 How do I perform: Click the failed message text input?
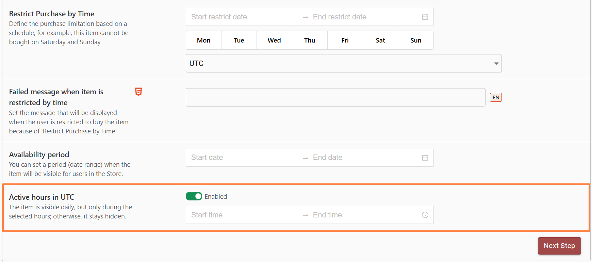coord(335,98)
